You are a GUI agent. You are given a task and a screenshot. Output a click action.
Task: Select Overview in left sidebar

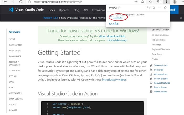pos(15,32)
